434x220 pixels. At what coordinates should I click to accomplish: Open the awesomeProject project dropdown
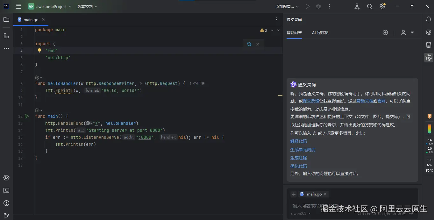[x=49, y=6]
